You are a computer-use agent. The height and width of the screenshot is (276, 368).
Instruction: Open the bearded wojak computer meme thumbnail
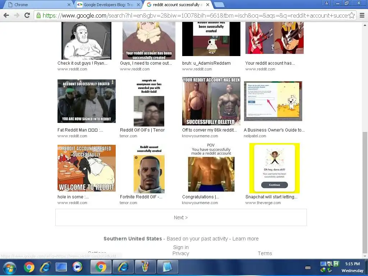86,41
